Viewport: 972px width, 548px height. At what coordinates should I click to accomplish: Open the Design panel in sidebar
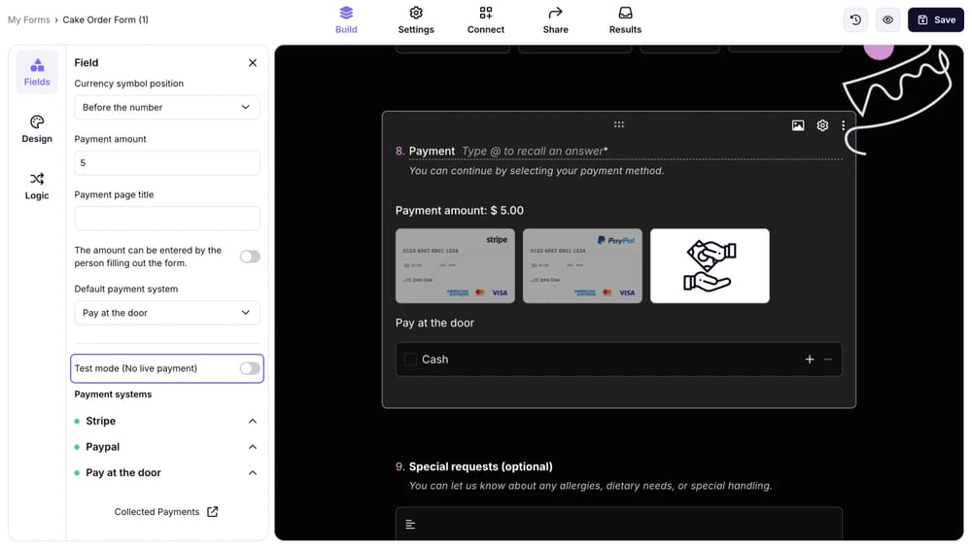(x=37, y=128)
